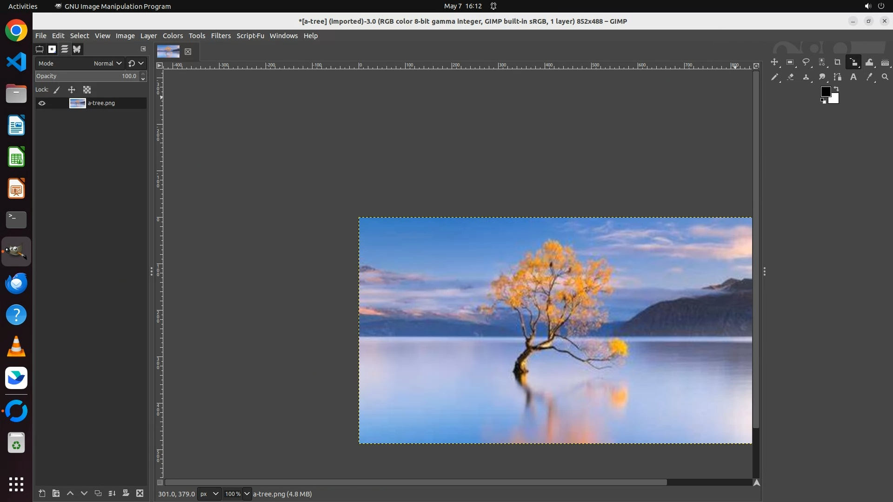The width and height of the screenshot is (893, 502).
Task: Click delete layer button at panel bottom
Action: click(x=140, y=493)
